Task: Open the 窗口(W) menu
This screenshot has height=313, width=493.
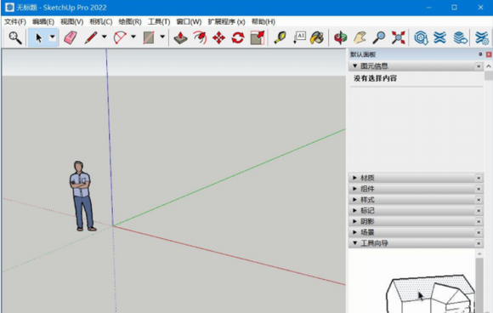Action: (189, 22)
